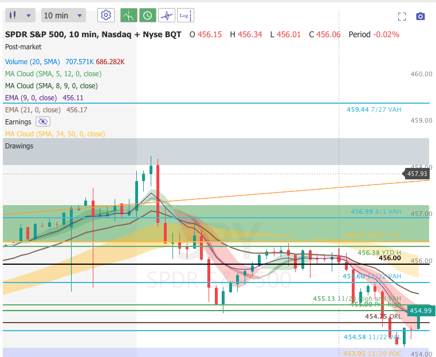
Task: Open the 10 min interval dropdown
Action: (64, 15)
